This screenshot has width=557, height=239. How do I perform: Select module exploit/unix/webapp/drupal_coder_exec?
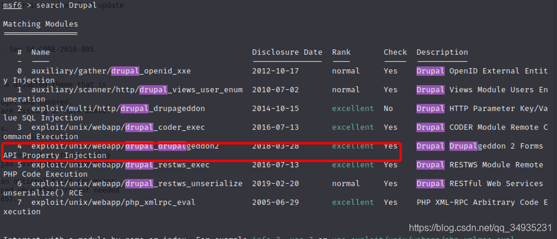(x=118, y=127)
